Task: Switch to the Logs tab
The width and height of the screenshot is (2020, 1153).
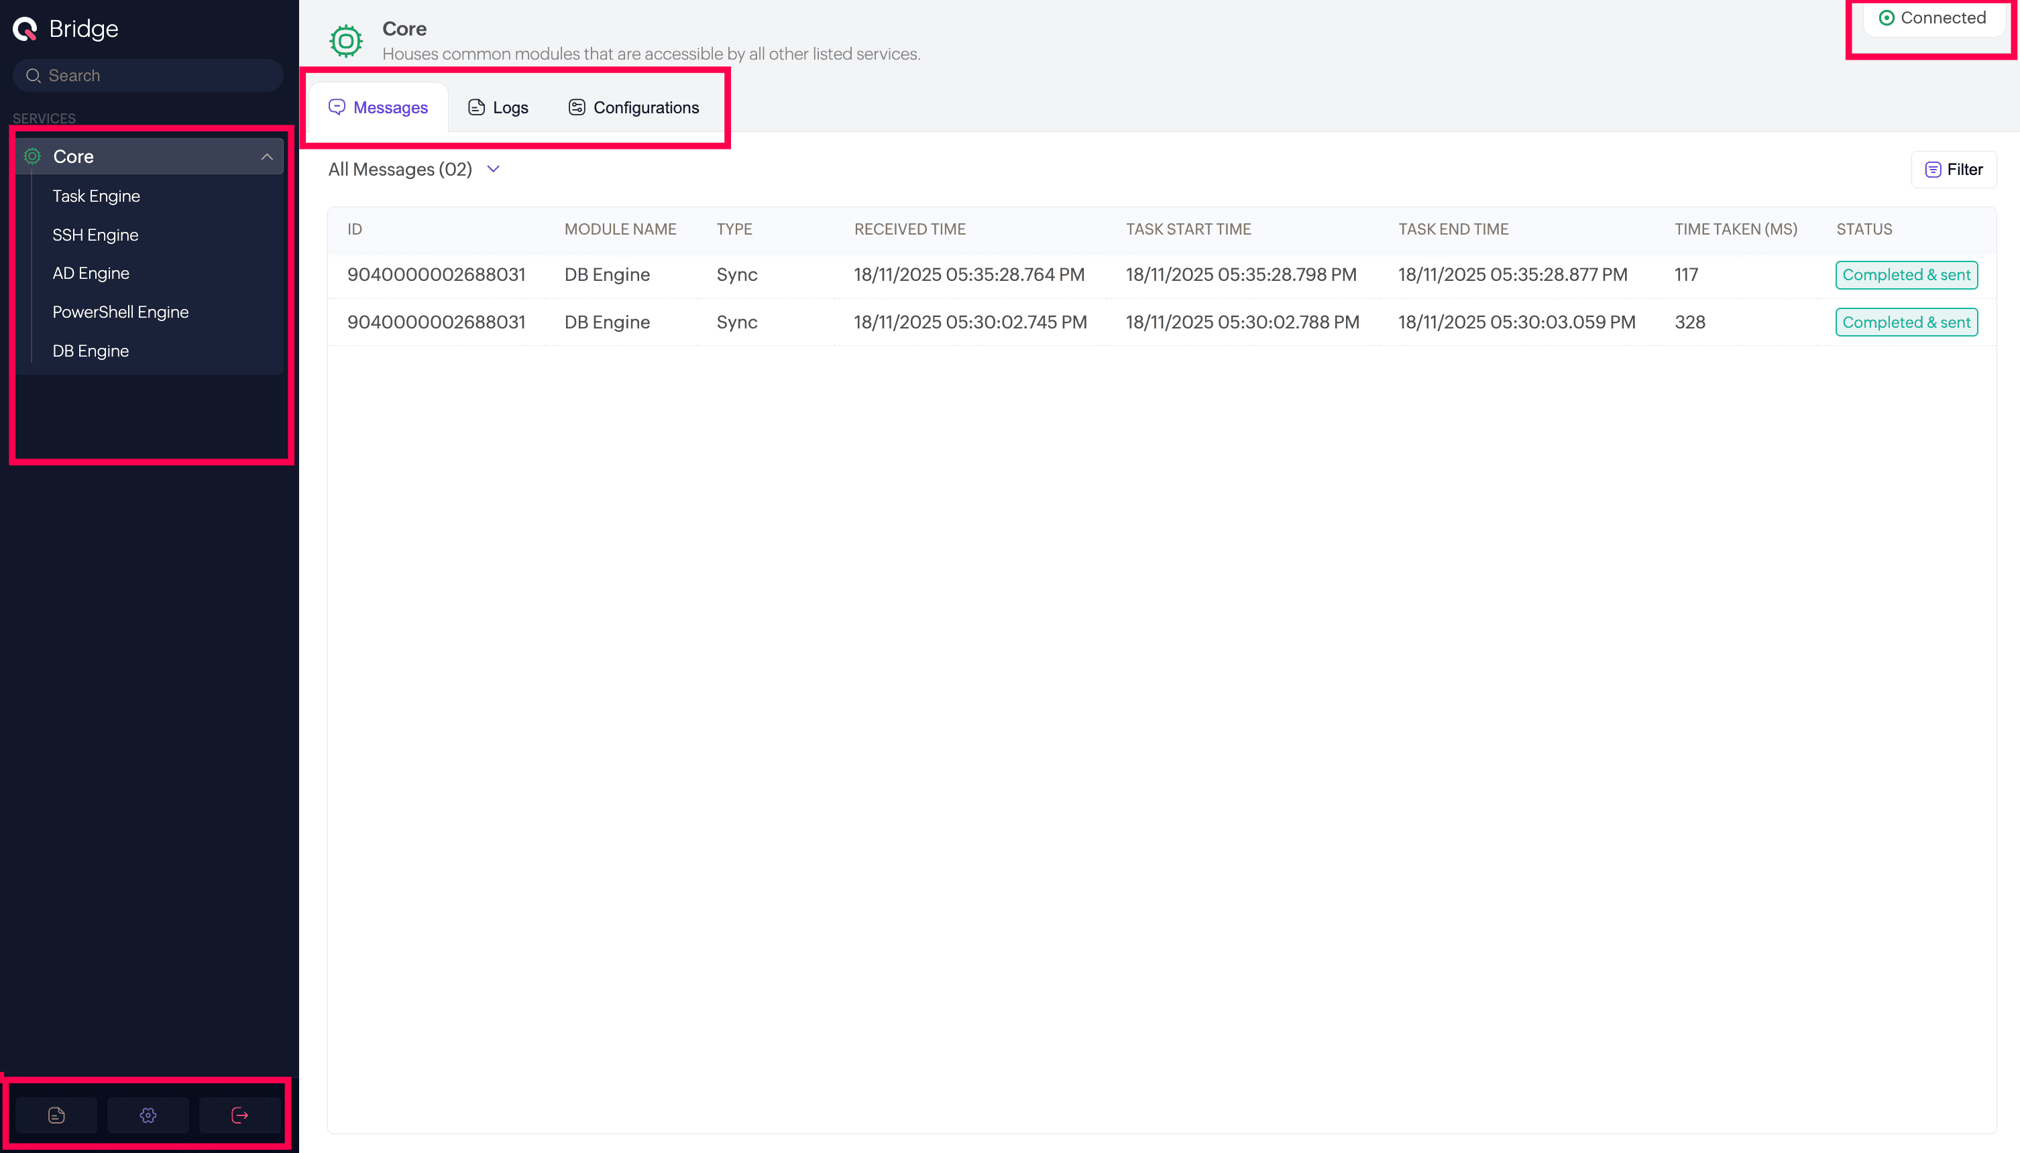Action: pos(498,108)
